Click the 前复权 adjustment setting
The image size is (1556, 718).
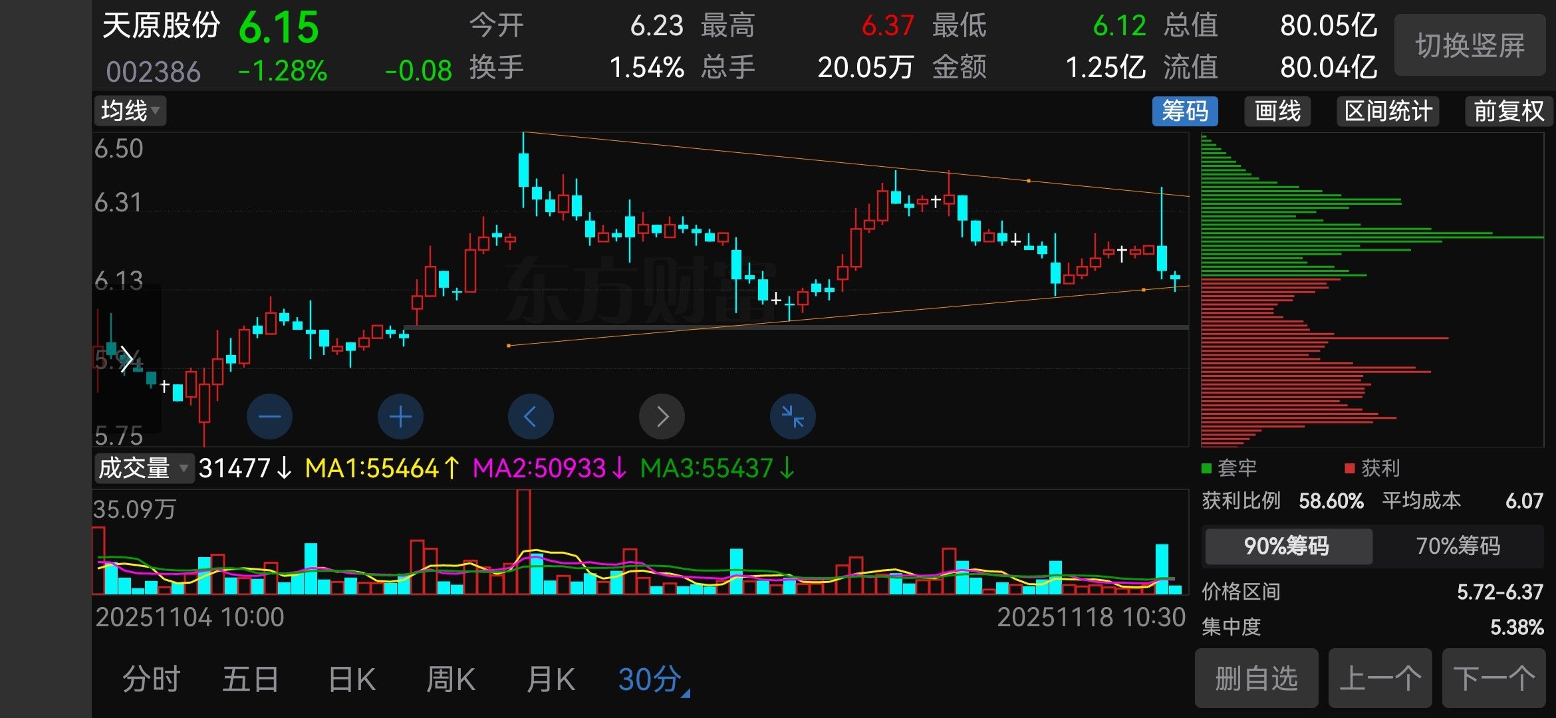pyautogui.click(x=1508, y=111)
